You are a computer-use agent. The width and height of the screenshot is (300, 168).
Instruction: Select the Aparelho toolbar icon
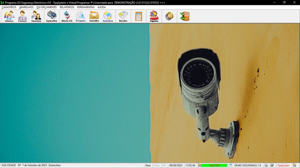[x=52, y=16]
